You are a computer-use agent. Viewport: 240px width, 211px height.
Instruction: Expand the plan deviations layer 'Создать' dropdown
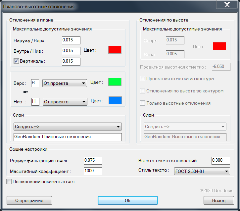[68, 127]
